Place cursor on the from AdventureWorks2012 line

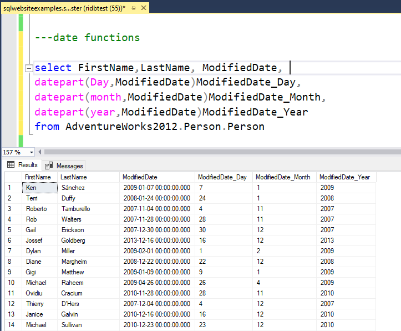click(149, 127)
